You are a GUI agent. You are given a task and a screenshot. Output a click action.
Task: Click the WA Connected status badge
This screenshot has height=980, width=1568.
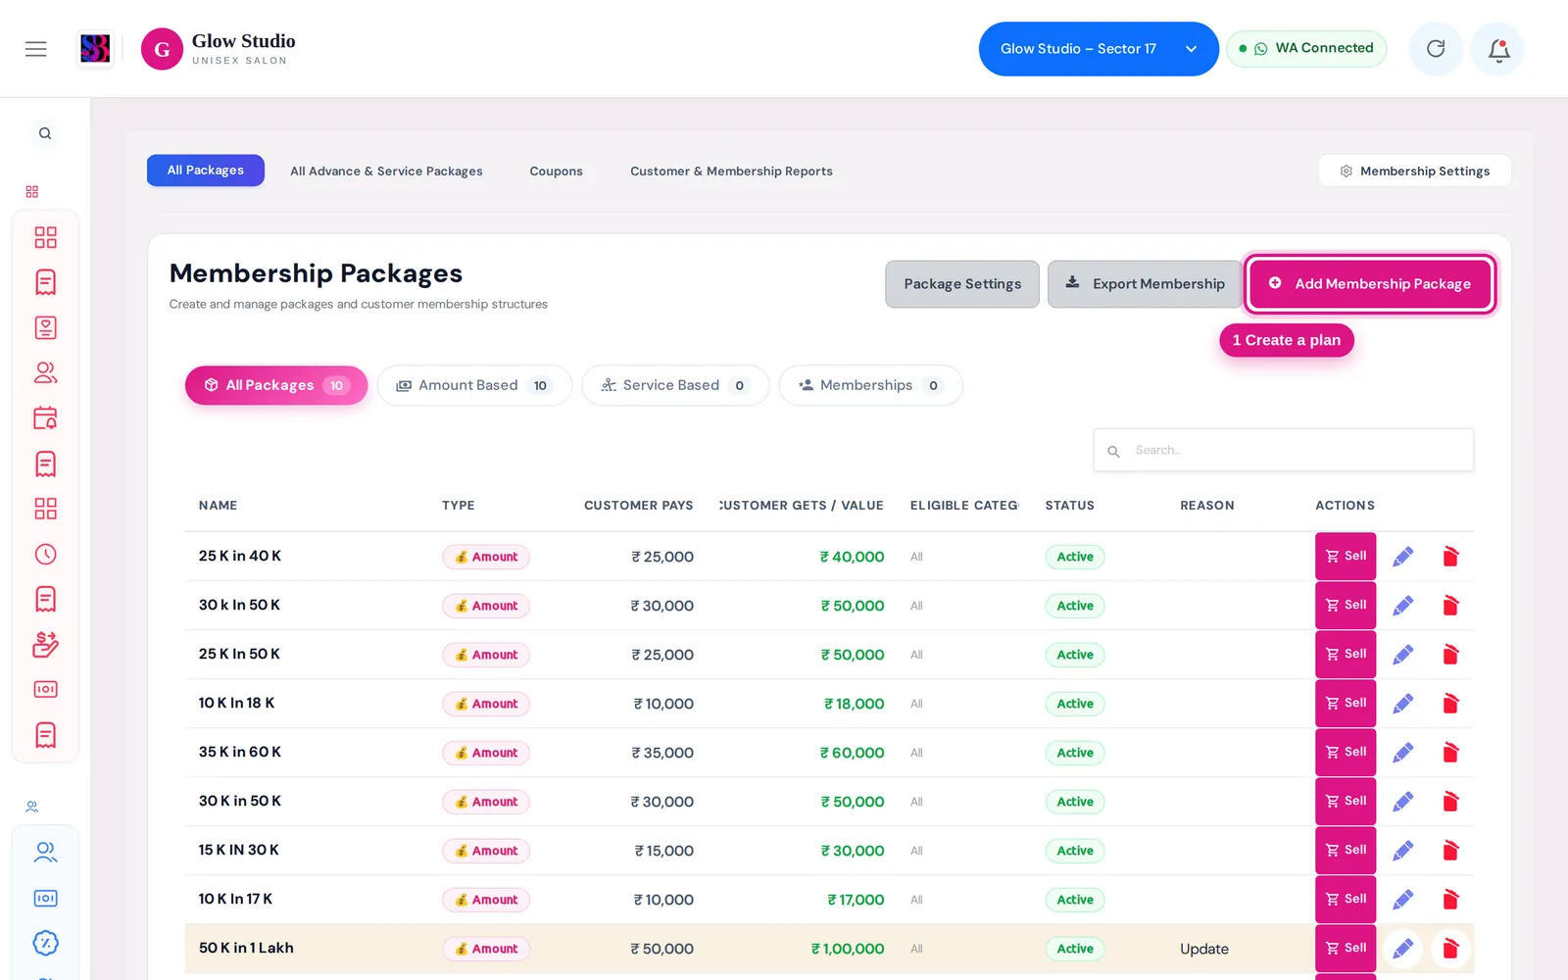(x=1306, y=49)
